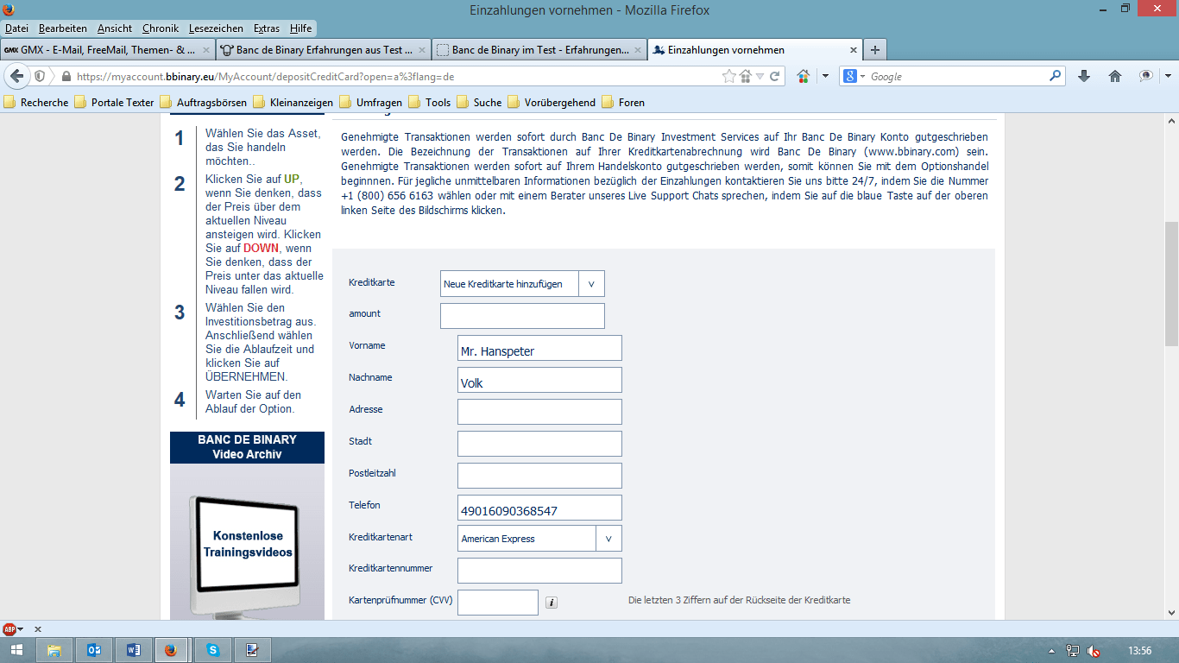Switch to Banc de Binary Erfahrungen aus Test tab

tap(322, 50)
